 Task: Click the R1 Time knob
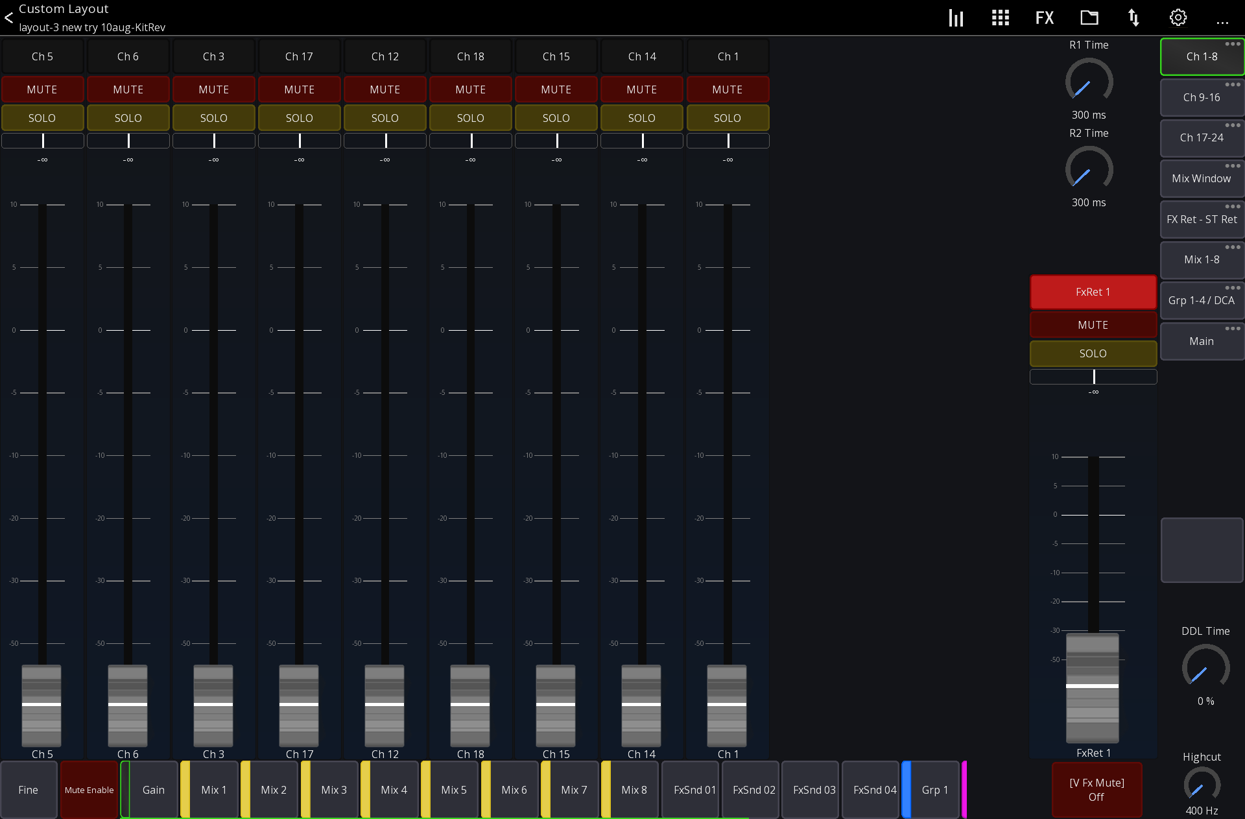[x=1089, y=81]
